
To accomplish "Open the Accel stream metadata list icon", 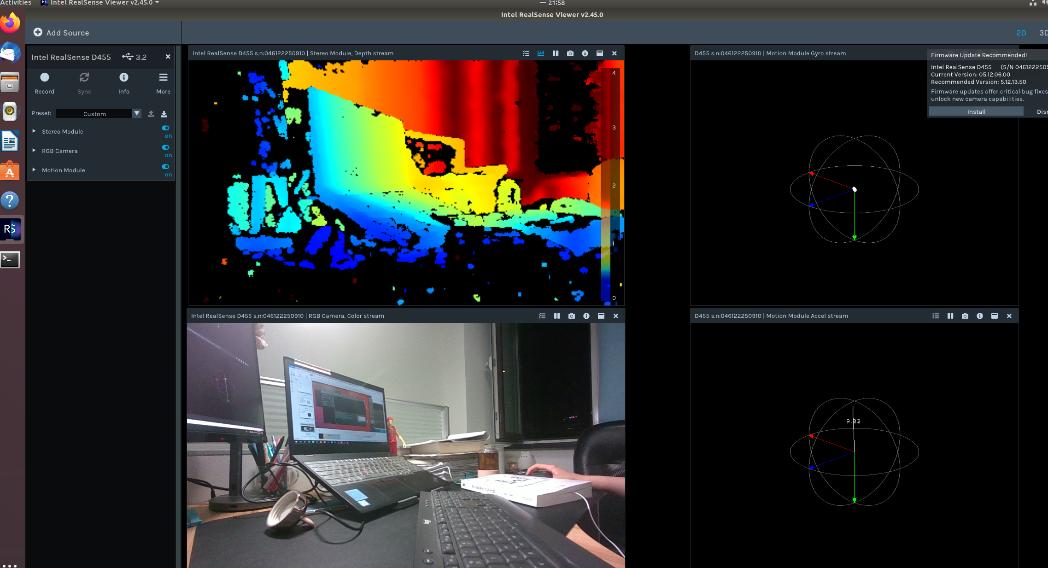I will pyautogui.click(x=936, y=316).
